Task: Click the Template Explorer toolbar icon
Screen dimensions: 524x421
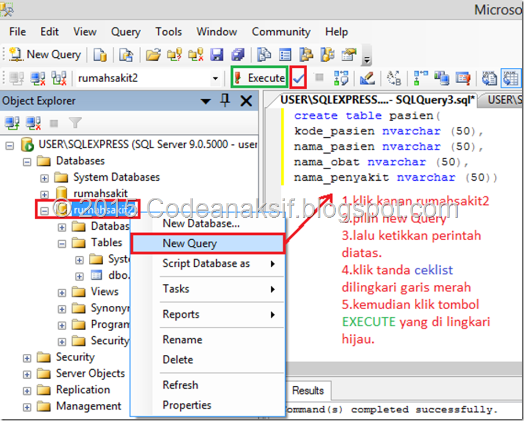Action: tap(328, 55)
